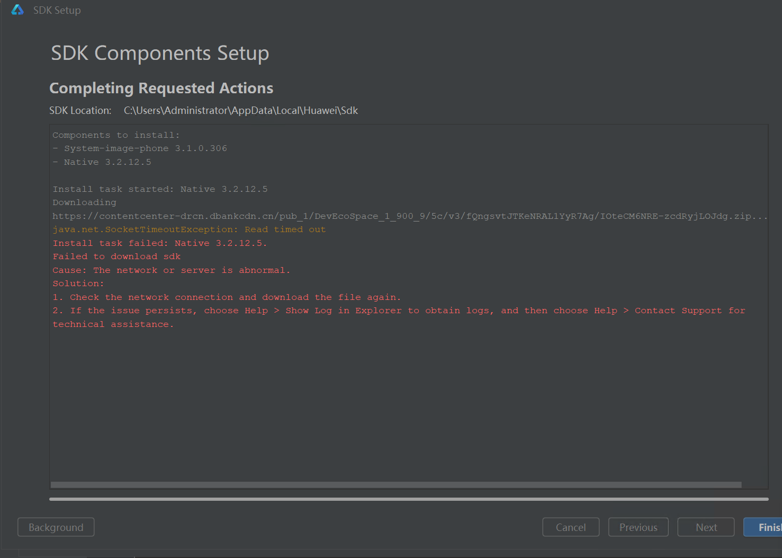Click solution step 2 about Show Log
782x558 pixels.
click(x=399, y=311)
